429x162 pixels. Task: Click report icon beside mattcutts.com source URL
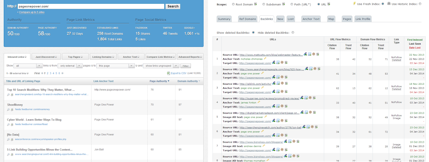pyautogui.click(x=310, y=54)
